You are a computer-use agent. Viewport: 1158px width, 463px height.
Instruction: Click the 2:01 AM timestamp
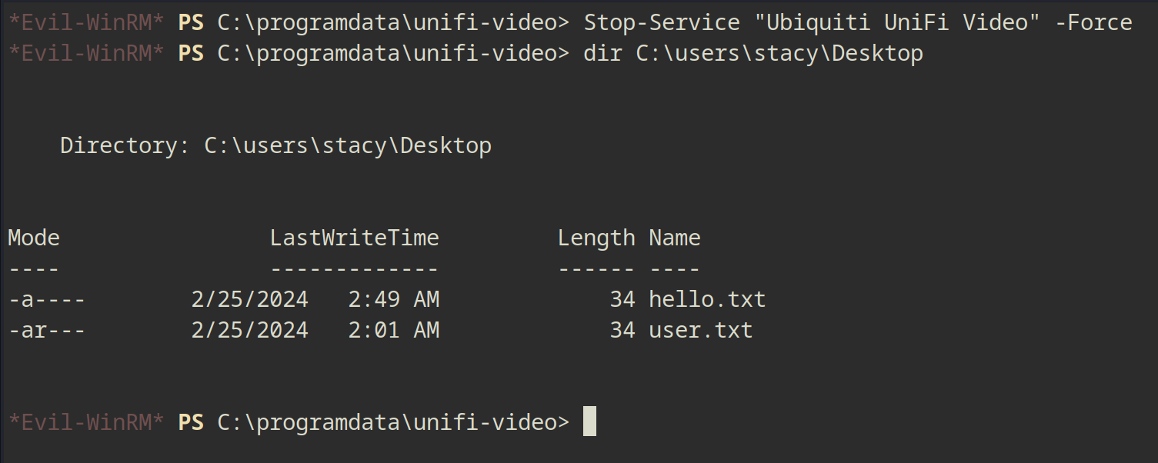[393, 330]
